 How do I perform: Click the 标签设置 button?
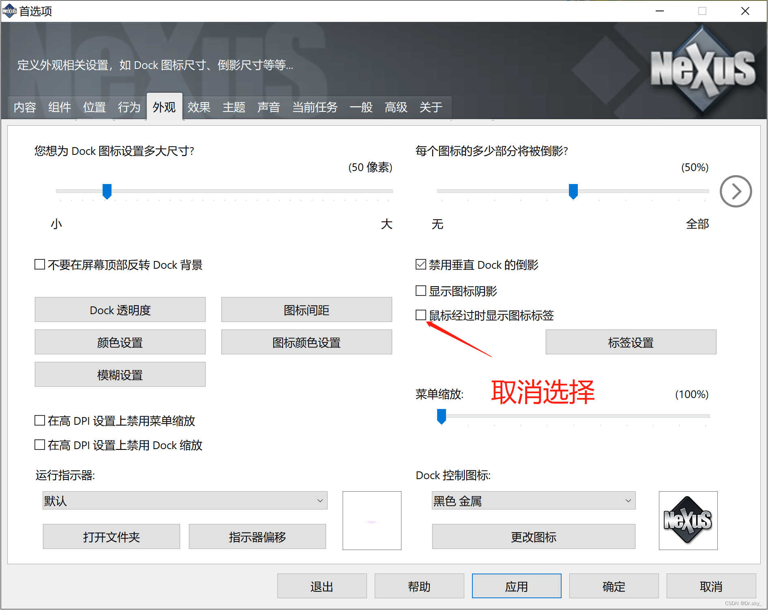(x=631, y=342)
